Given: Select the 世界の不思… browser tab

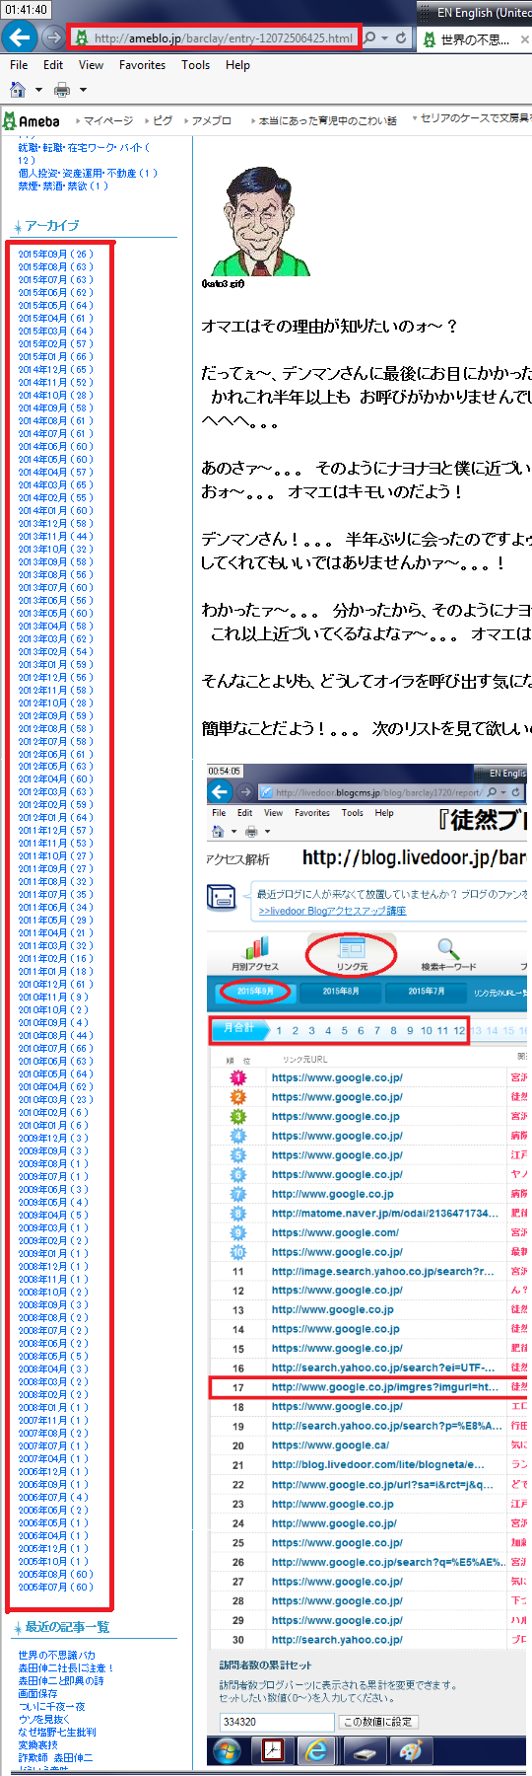Looking at the screenshot, I should (x=475, y=40).
